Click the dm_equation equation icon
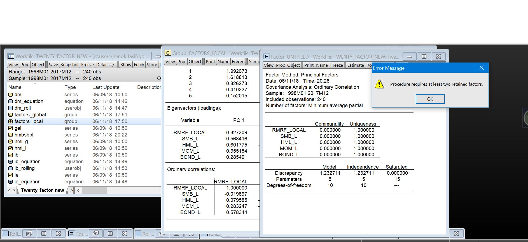This screenshot has height=242, width=528. point(11,101)
